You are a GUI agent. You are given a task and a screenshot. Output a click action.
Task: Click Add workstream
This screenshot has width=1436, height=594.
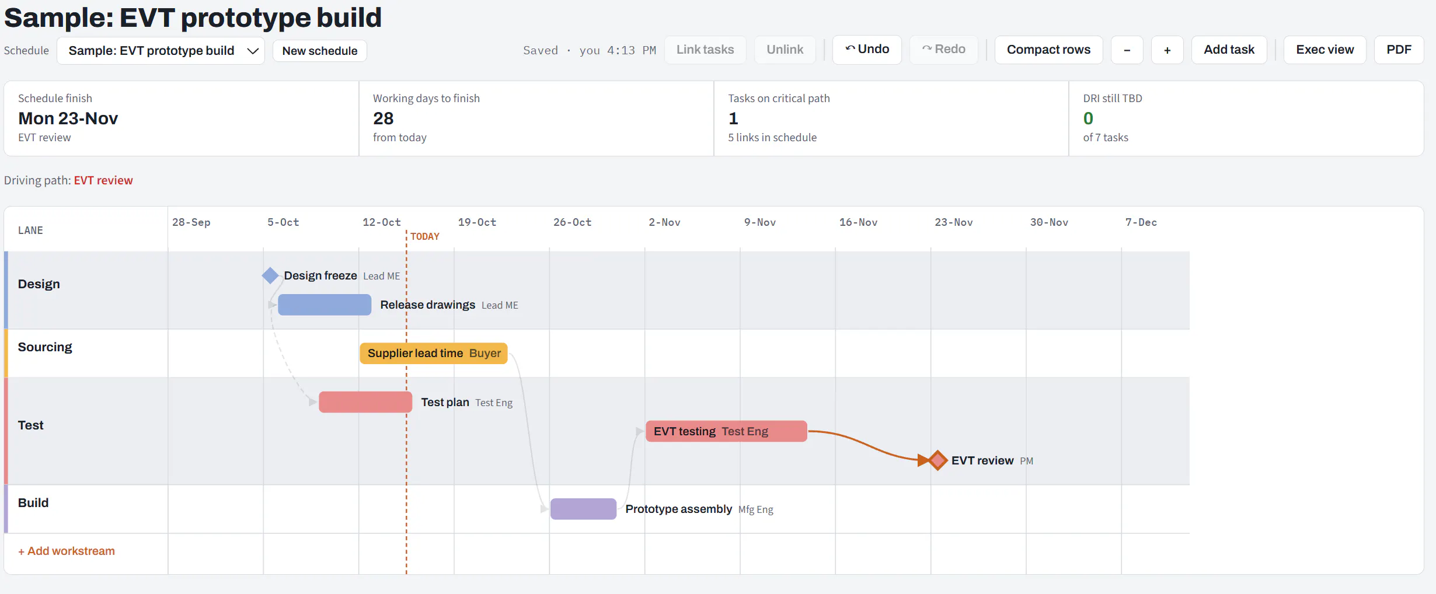coord(67,551)
